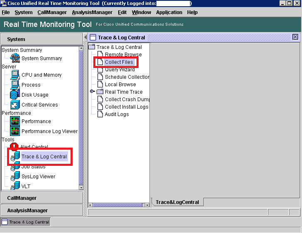
Task: Click the Local Browse document icon
Action: 100,84
